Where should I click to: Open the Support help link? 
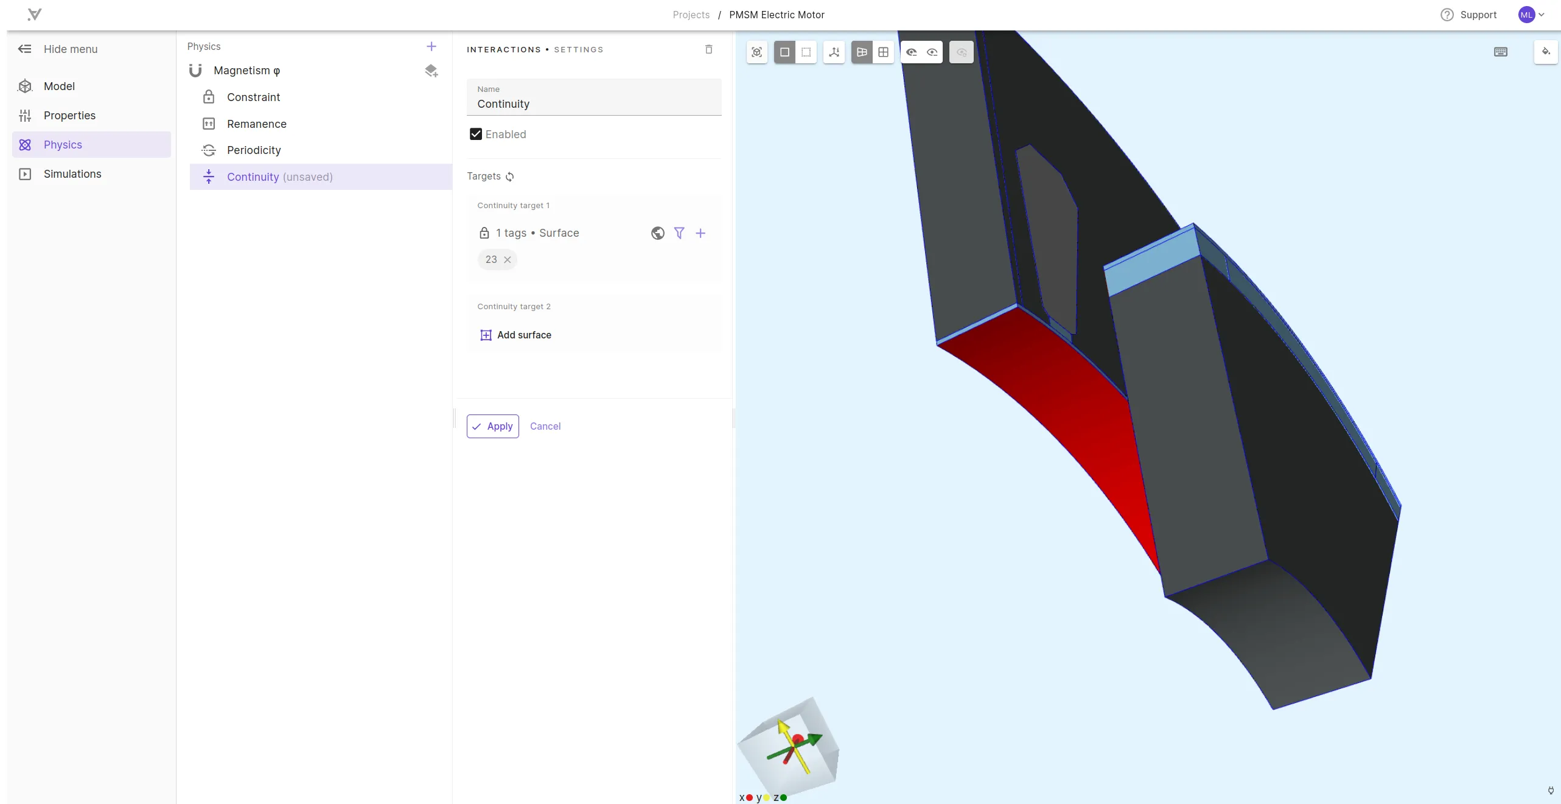pos(1468,15)
